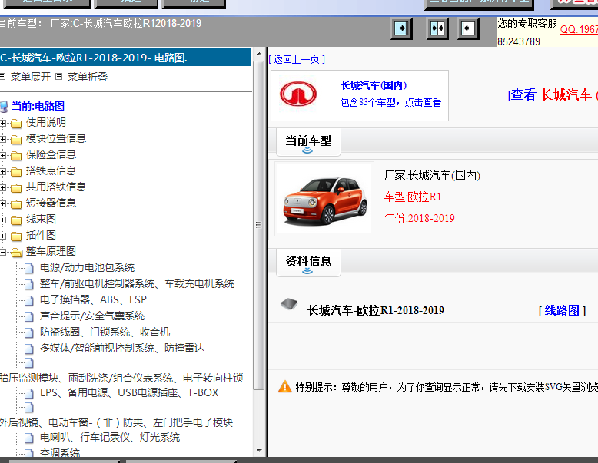Expand the 短接器信息 tree node

(x=2, y=204)
